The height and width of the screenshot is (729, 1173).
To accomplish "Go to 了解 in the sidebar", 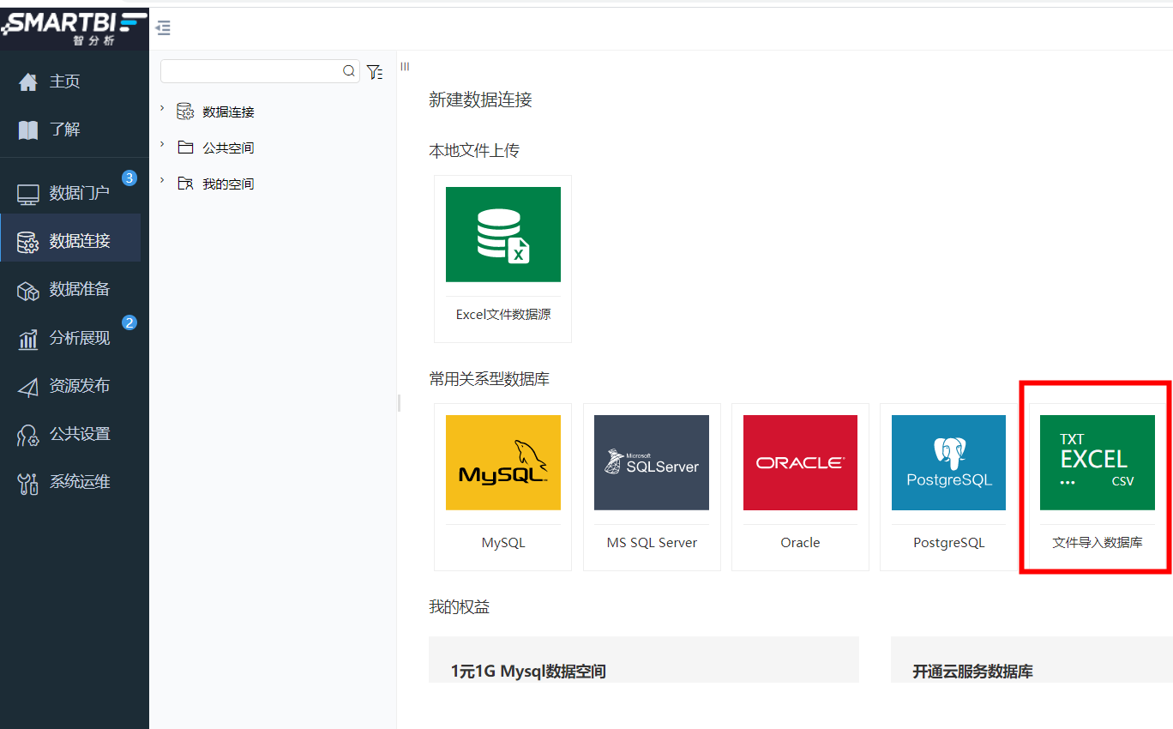I will coord(64,130).
